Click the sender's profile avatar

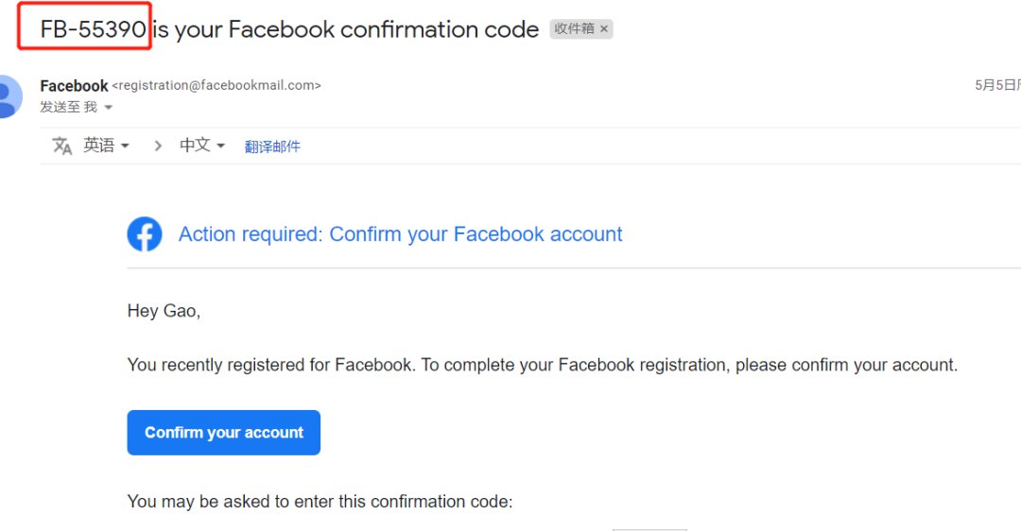[x=8, y=95]
